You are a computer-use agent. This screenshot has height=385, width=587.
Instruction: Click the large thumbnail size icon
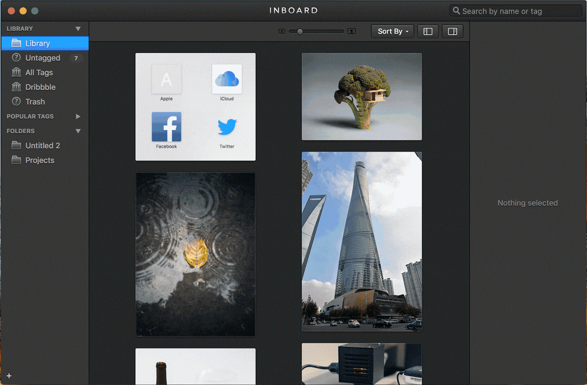click(x=352, y=31)
